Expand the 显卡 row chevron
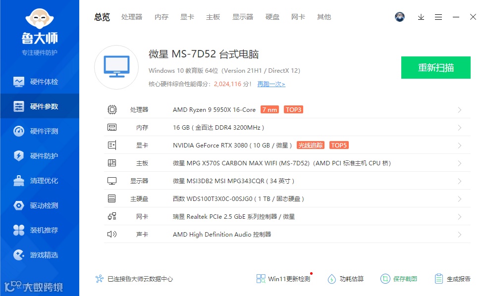This screenshot has height=296, width=485. [460, 146]
